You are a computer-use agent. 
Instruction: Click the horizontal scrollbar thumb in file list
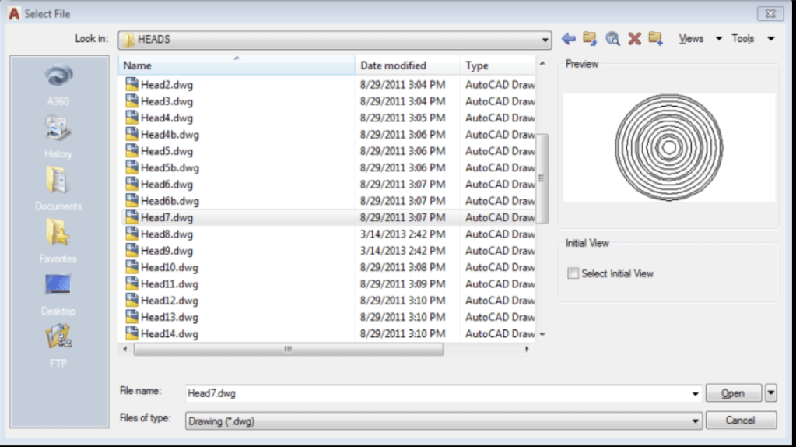tap(289, 349)
